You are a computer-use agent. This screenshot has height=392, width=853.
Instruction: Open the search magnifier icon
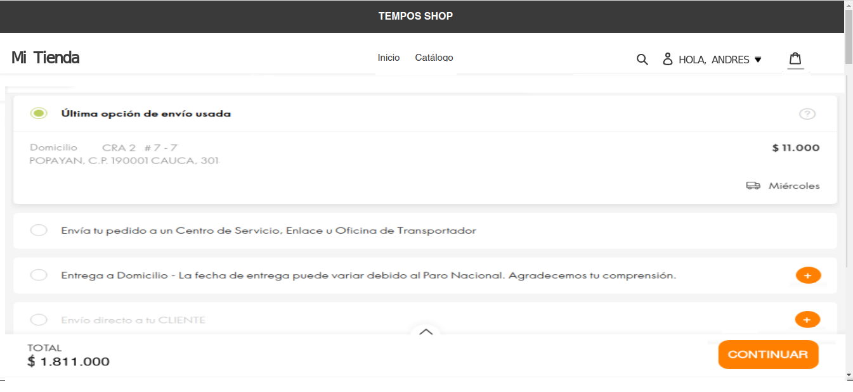pyautogui.click(x=642, y=60)
